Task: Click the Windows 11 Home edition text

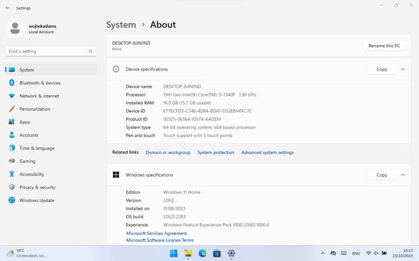Action: coord(182,192)
